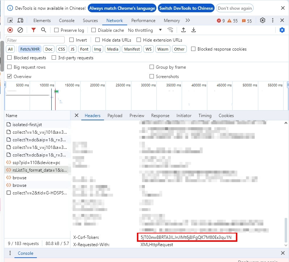
Task: Open the Response tab
Action: click(160, 116)
